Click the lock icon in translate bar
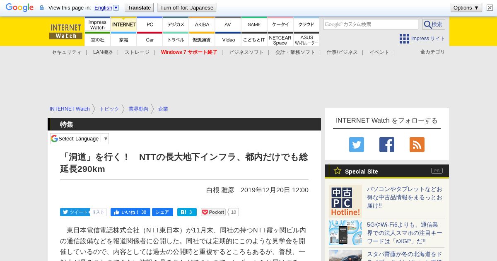Screen dimensions: 497x261 point(41,8)
